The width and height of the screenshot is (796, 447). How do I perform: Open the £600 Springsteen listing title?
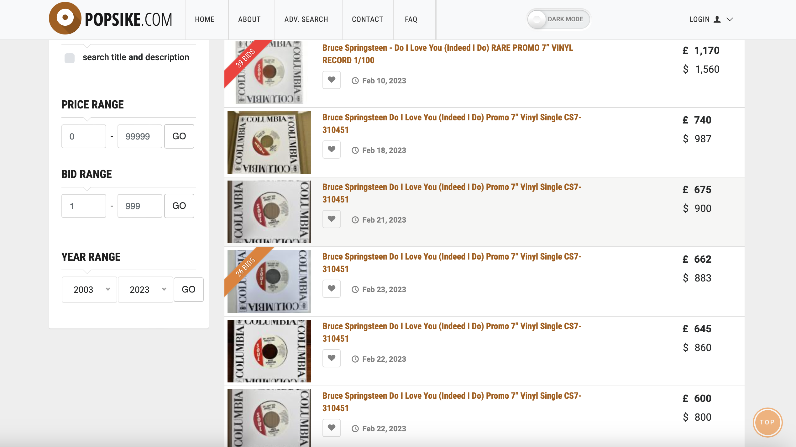tap(452, 402)
